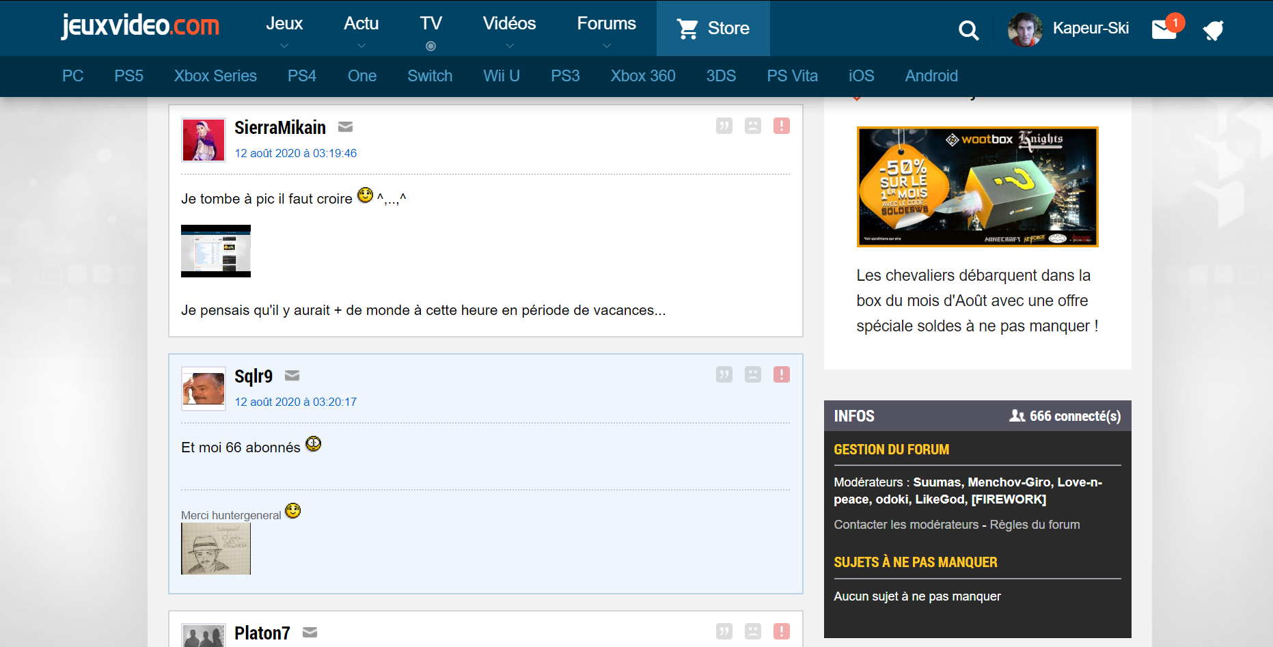The height and width of the screenshot is (647, 1273).
Task: Open screenshot thumbnail in SierraMikain's post
Action: click(216, 251)
